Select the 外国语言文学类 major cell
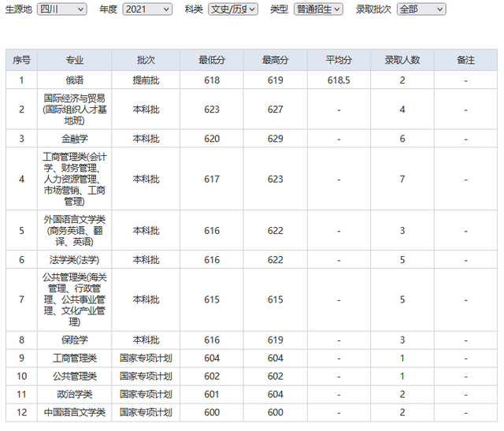Screen dimensions: 504x431 75,231
